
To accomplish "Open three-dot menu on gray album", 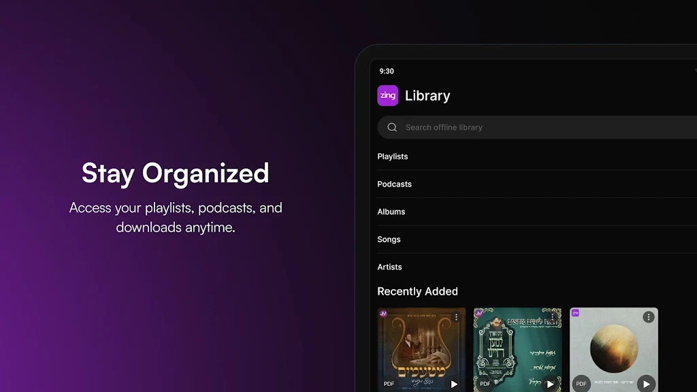I will 649,317.
